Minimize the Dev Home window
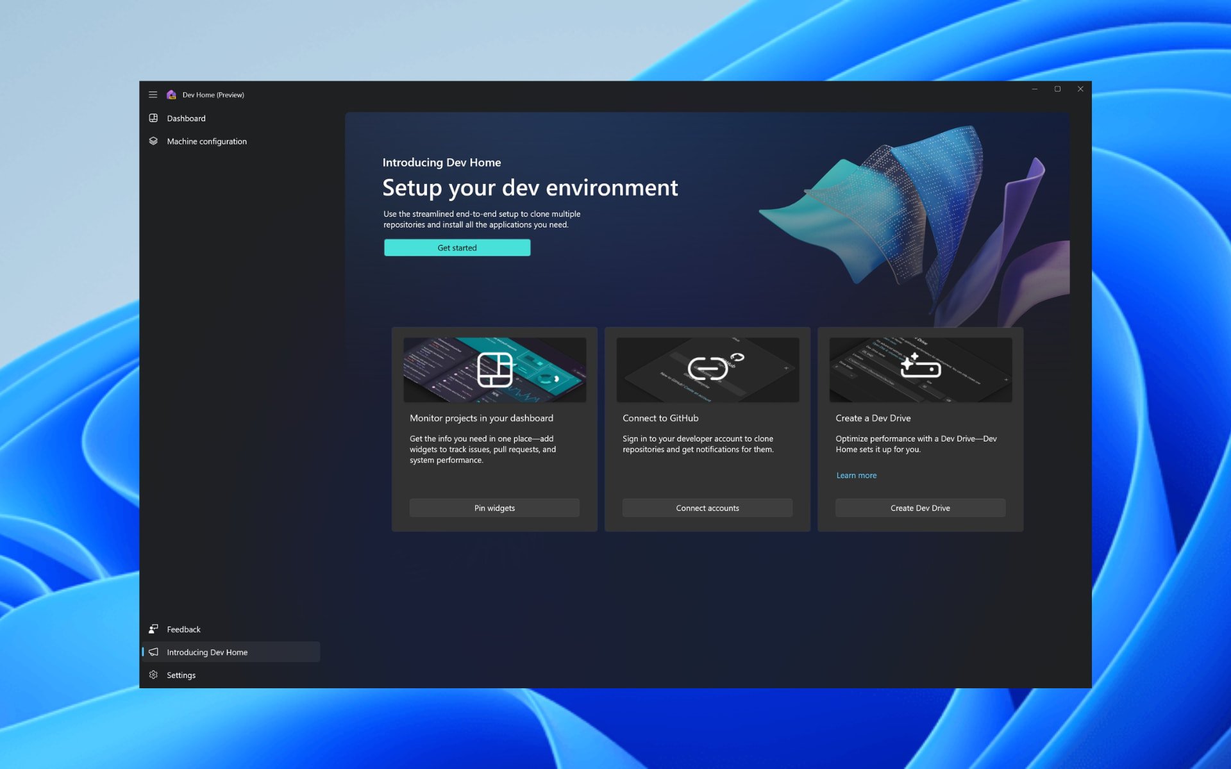1231x769 pixels. (x=1034, y=89)
